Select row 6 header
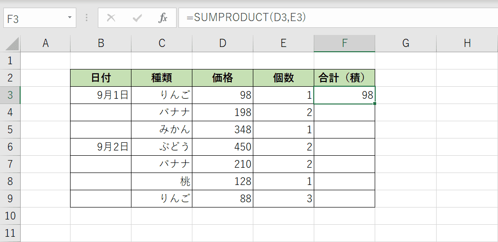This screenshot has height=242, width=498. (10, 147)
